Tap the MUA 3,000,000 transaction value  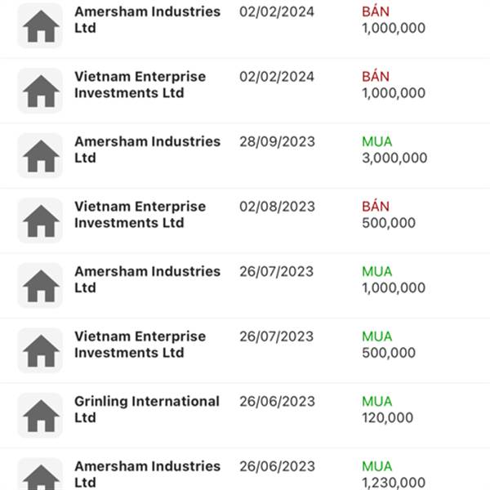393,149
